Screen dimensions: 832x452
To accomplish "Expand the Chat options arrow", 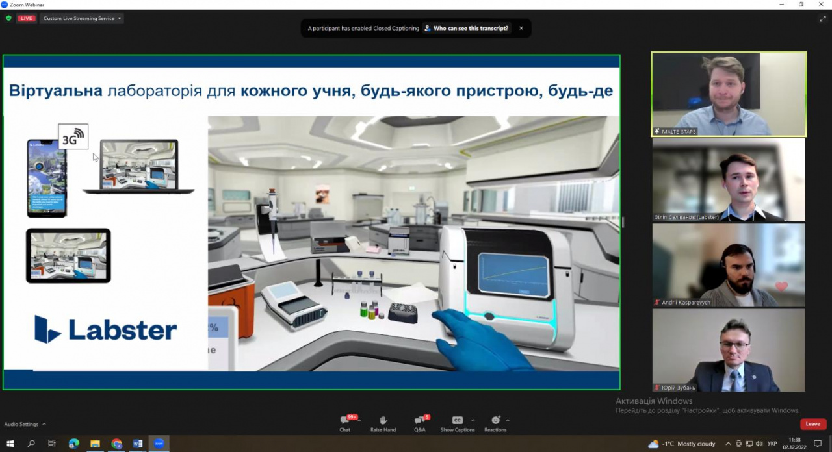I will (x=359, y=420).
